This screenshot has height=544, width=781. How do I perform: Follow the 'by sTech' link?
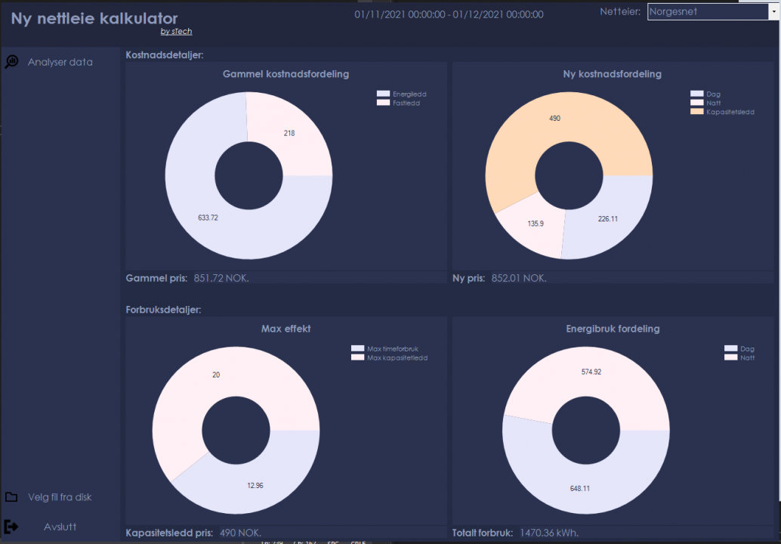click(176, 32)
